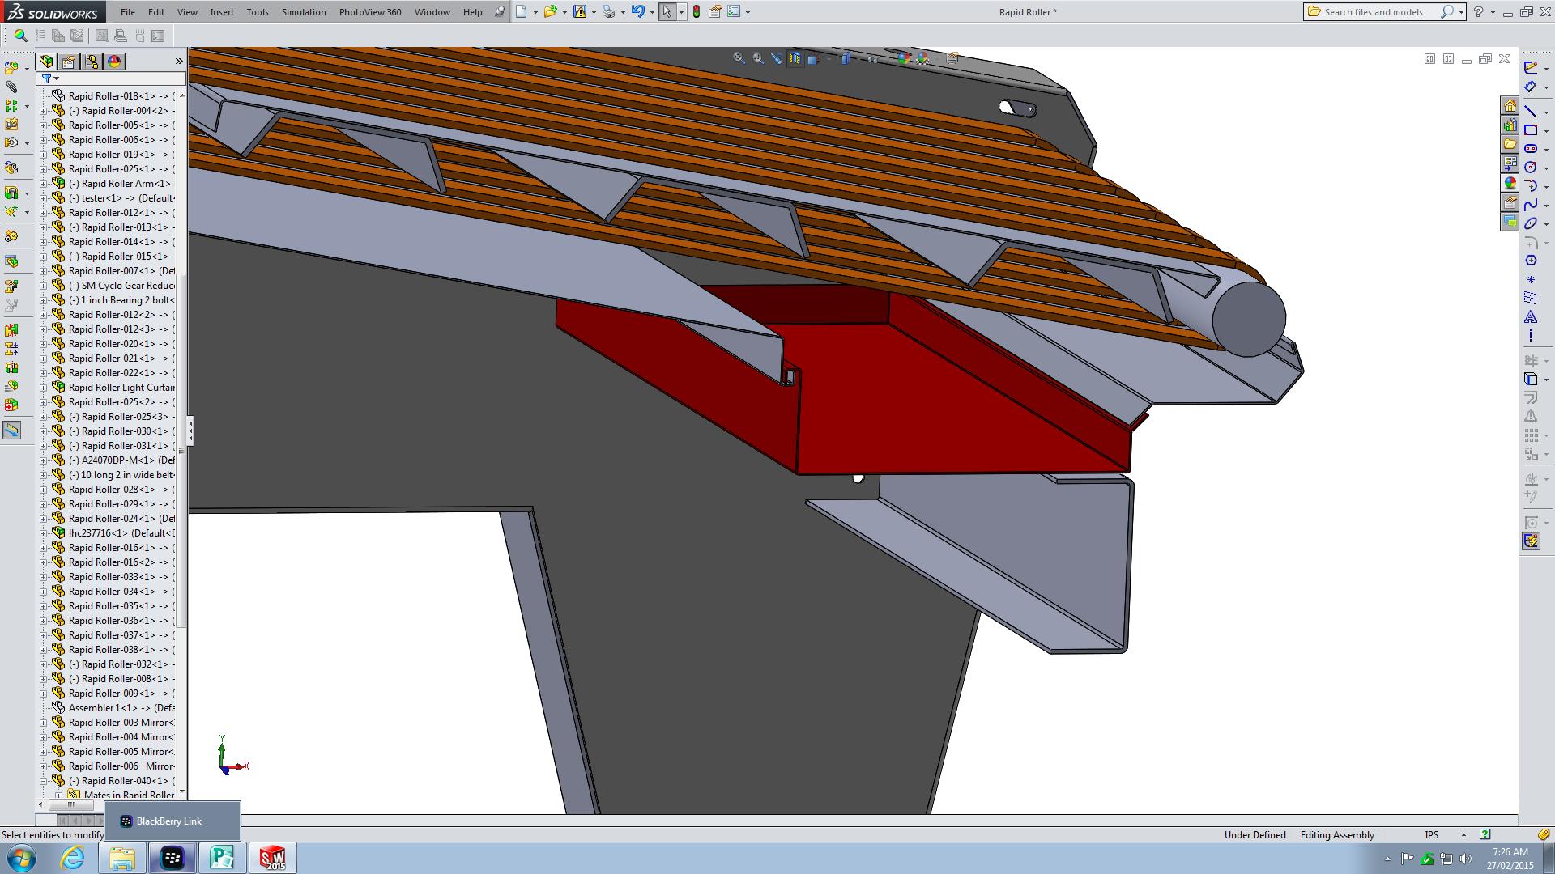
Task: Click the Search magnifier icon in left toolbar
Action: click(21, 36)
